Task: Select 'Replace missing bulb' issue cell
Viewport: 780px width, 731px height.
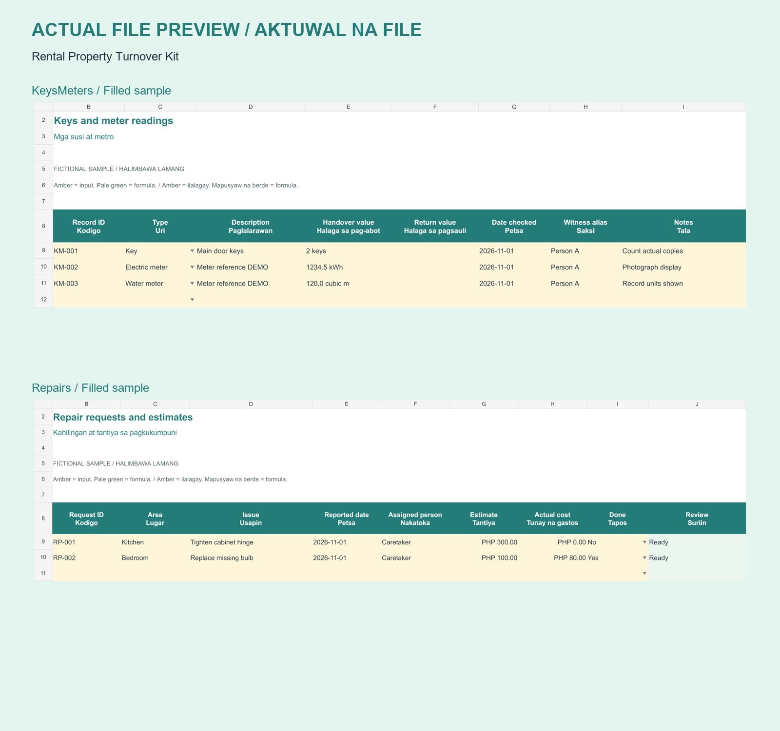Action: (x=251, y=558)
